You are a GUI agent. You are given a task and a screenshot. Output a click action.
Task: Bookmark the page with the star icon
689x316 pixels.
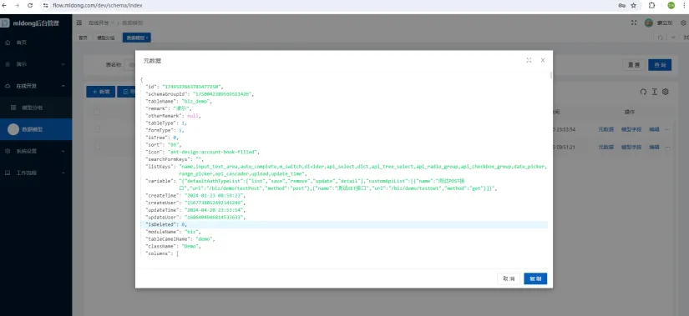point(634,5)
